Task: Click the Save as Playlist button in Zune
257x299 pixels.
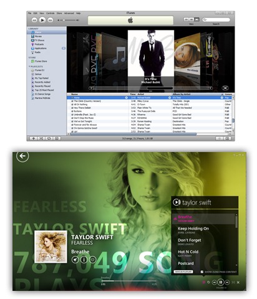Action: click(x=183, y=272)
